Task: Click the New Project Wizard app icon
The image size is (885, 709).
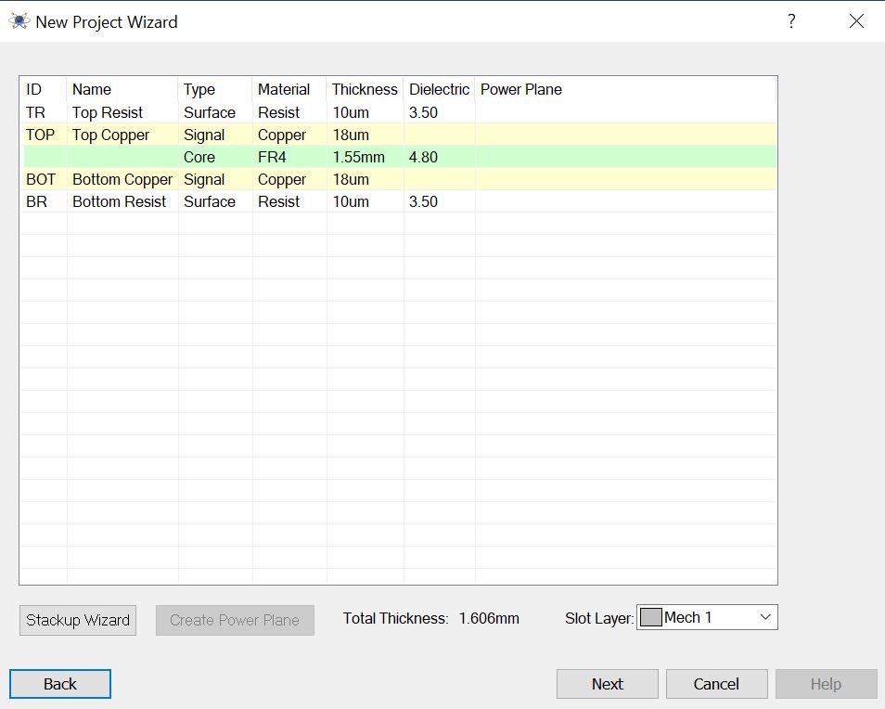Action: (x=19, y=21)
